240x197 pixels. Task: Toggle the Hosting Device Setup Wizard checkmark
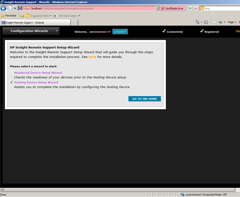(11, 82)
